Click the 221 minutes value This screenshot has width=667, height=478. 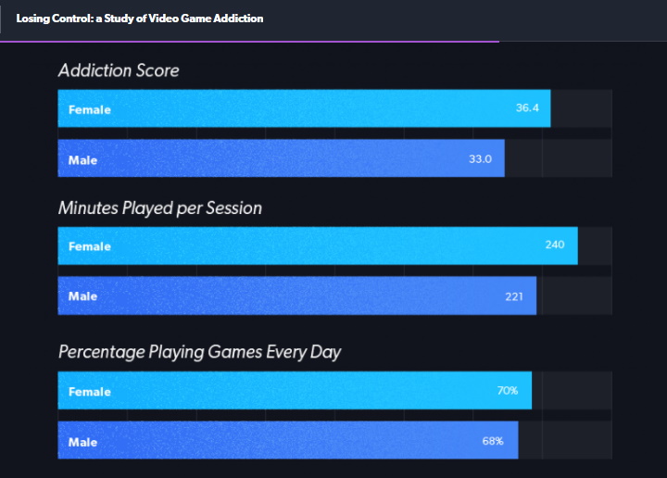(513, 296)
